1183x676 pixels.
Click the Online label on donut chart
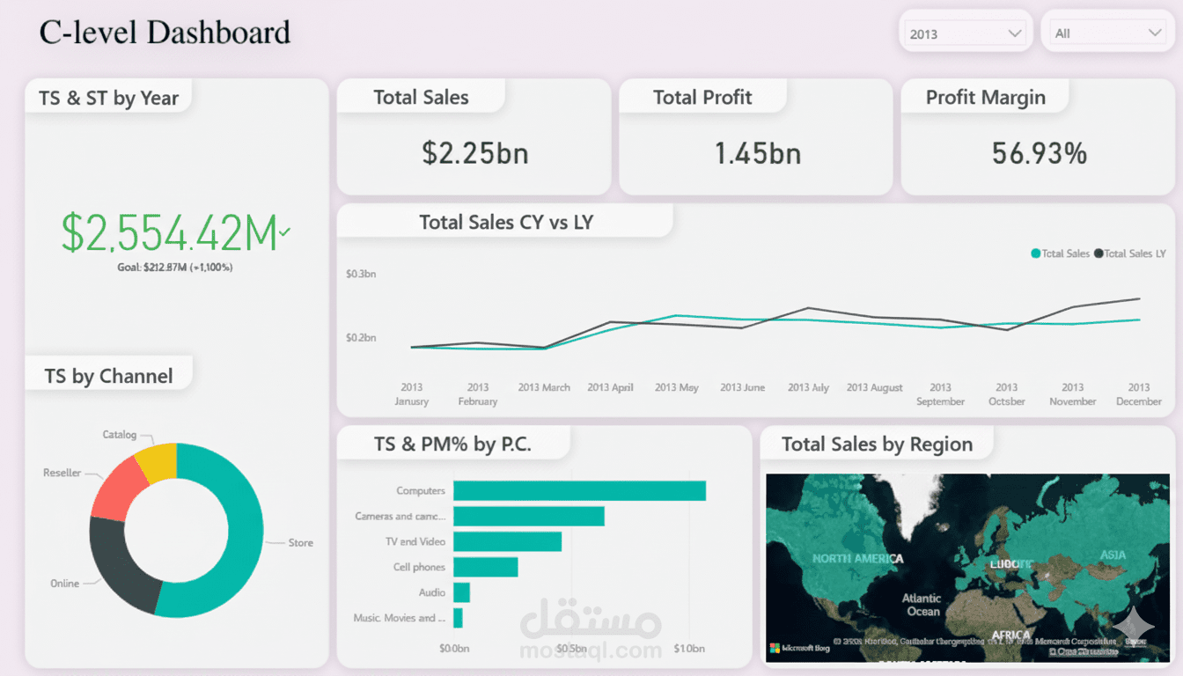64,584
